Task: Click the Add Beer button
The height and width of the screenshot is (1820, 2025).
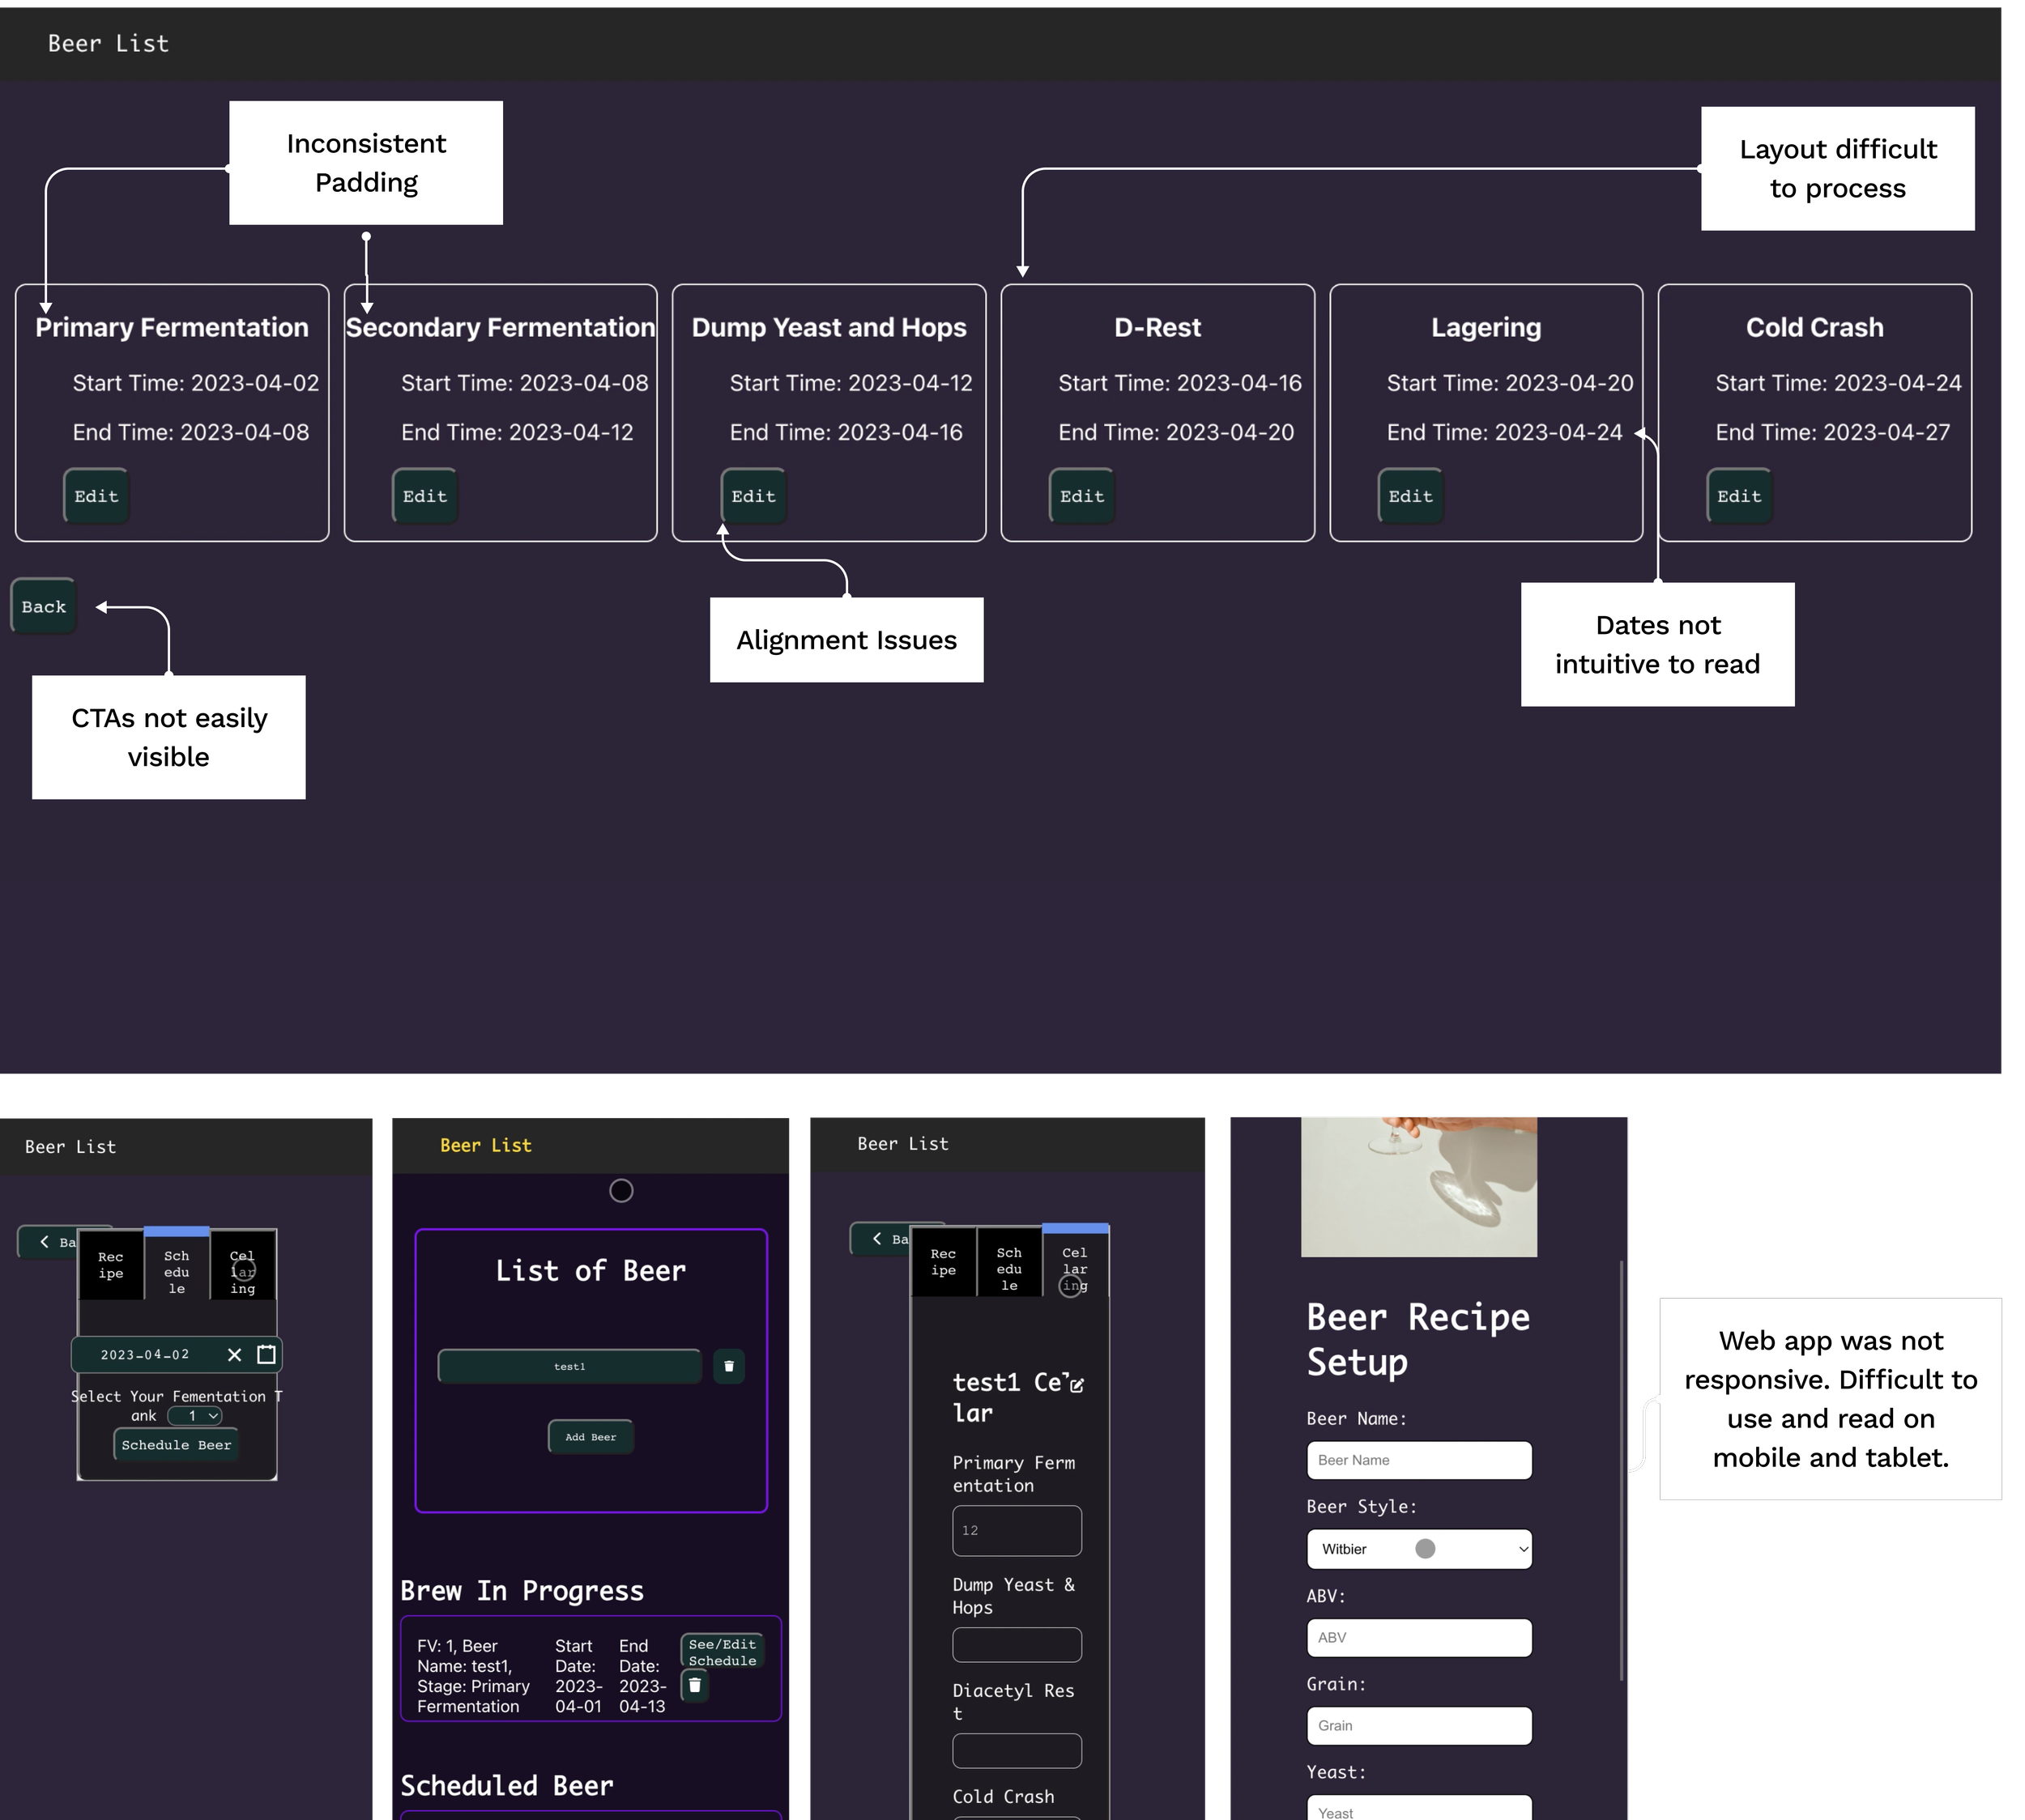Action: 590,1437
